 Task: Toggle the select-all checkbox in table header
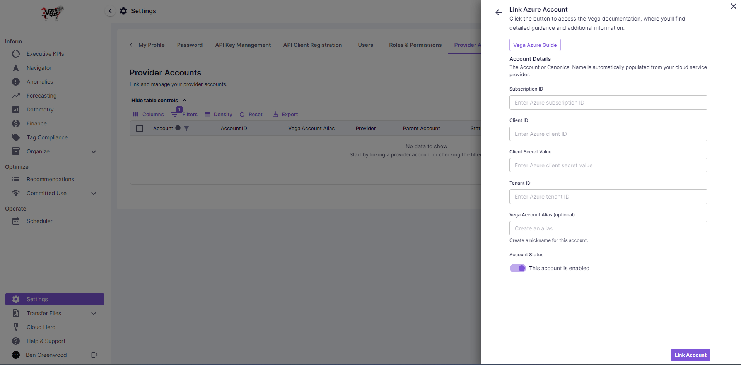coord(140,129)
